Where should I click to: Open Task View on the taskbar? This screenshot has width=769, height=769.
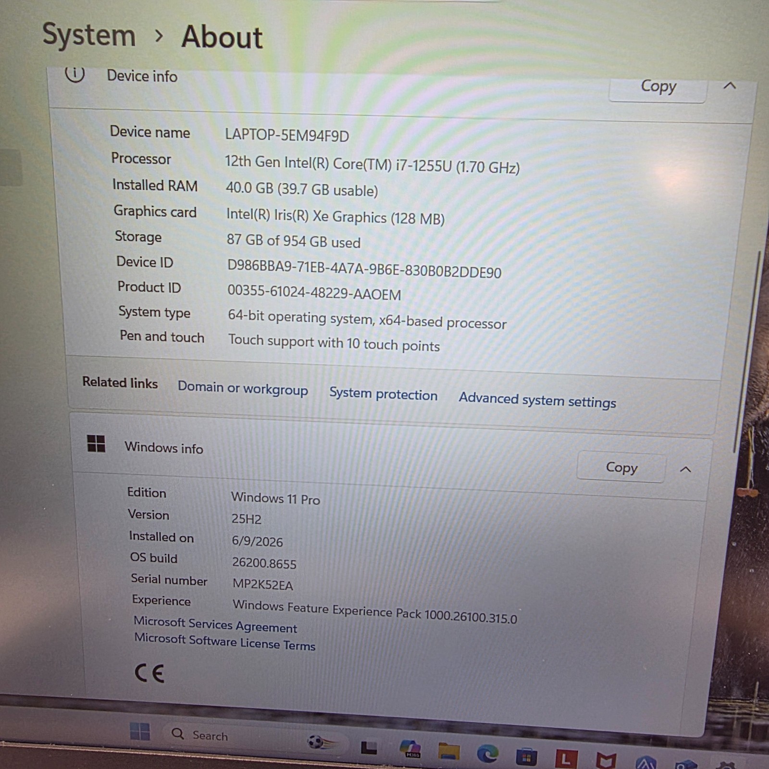[369, 748]
